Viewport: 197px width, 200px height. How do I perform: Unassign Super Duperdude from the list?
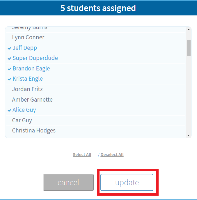[x=35, y=58]
